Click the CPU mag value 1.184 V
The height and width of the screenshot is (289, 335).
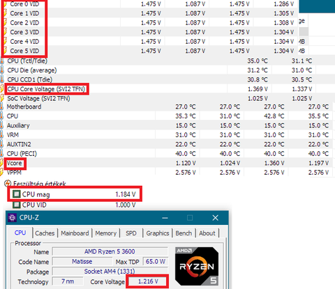tap(126, 194)
